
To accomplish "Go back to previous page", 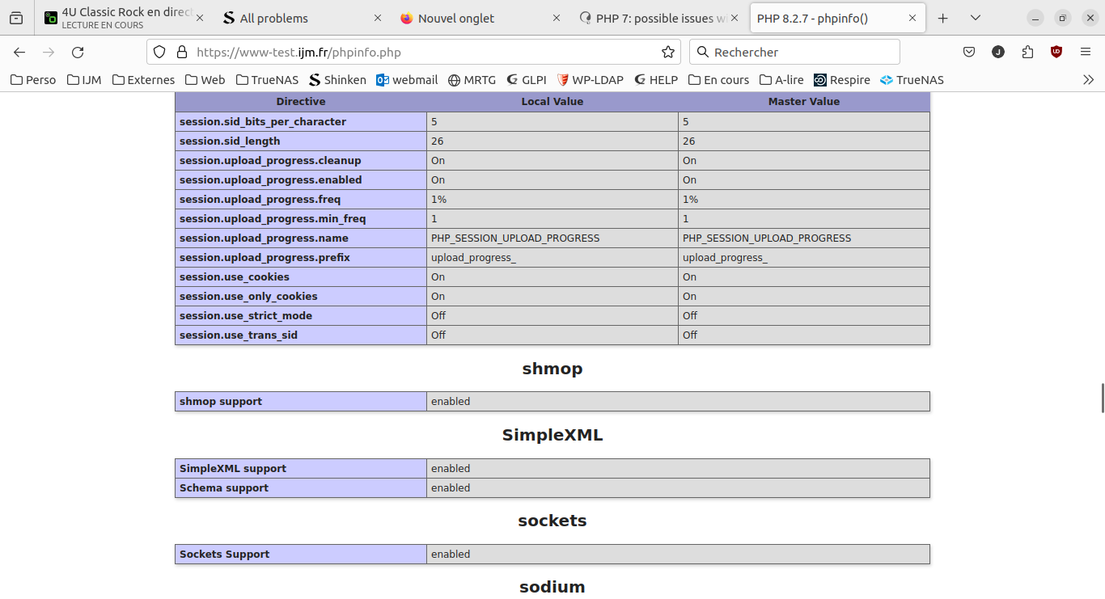I will pyautogui.click(x=19, y=52).
